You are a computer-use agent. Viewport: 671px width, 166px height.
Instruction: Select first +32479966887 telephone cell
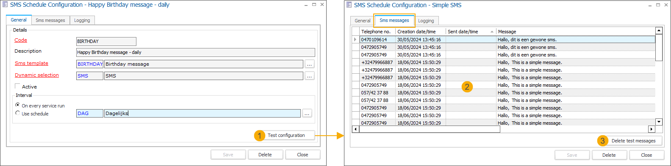point(377,62)
